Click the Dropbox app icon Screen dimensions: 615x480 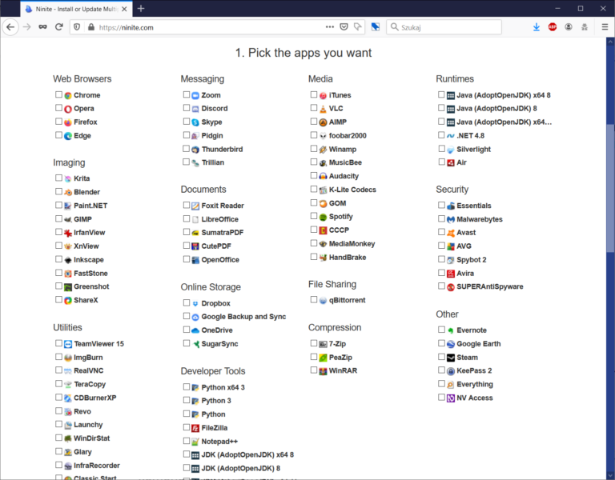click(x=195, y=304)
